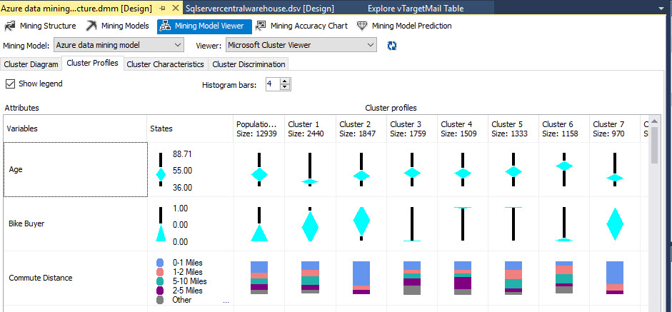
Task: Click the Age legend diamond in States
Action: (x=160, y=174)
